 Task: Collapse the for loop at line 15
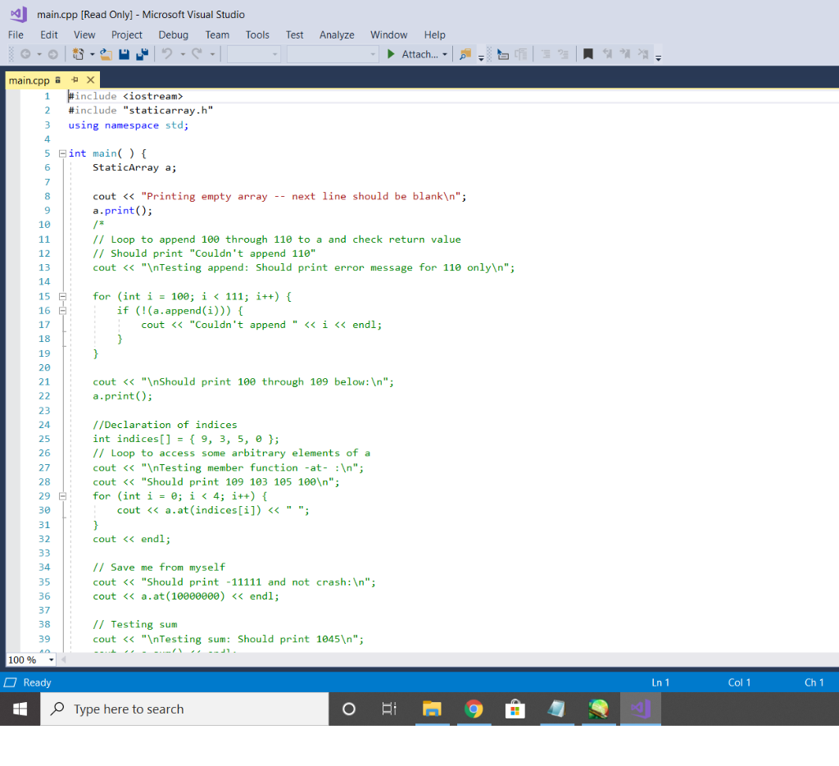(62, 296)
